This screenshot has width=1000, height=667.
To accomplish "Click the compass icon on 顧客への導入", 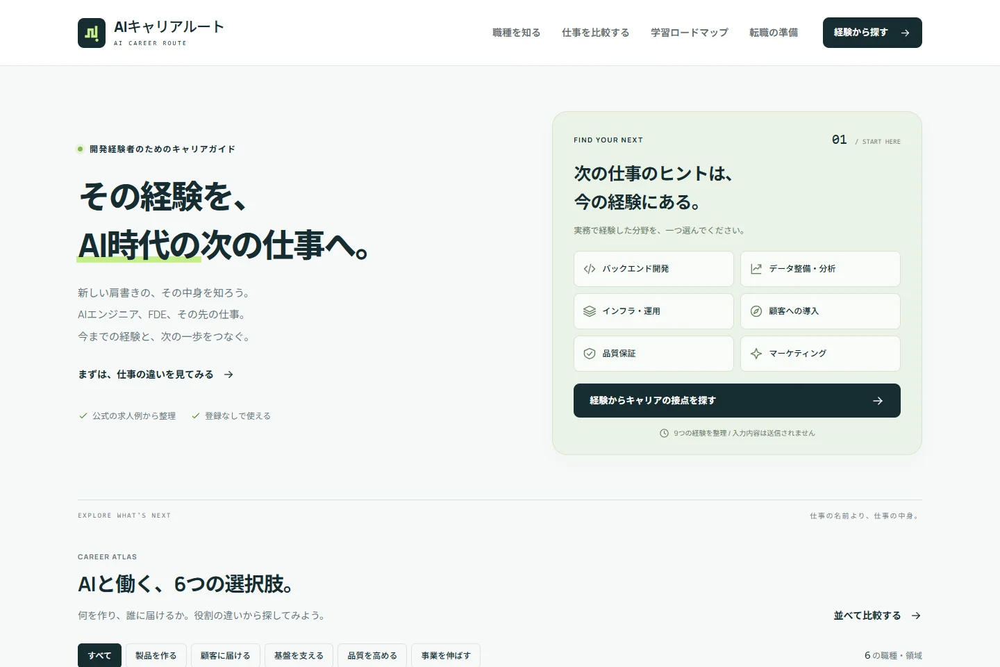I will (x=756, y=311).
